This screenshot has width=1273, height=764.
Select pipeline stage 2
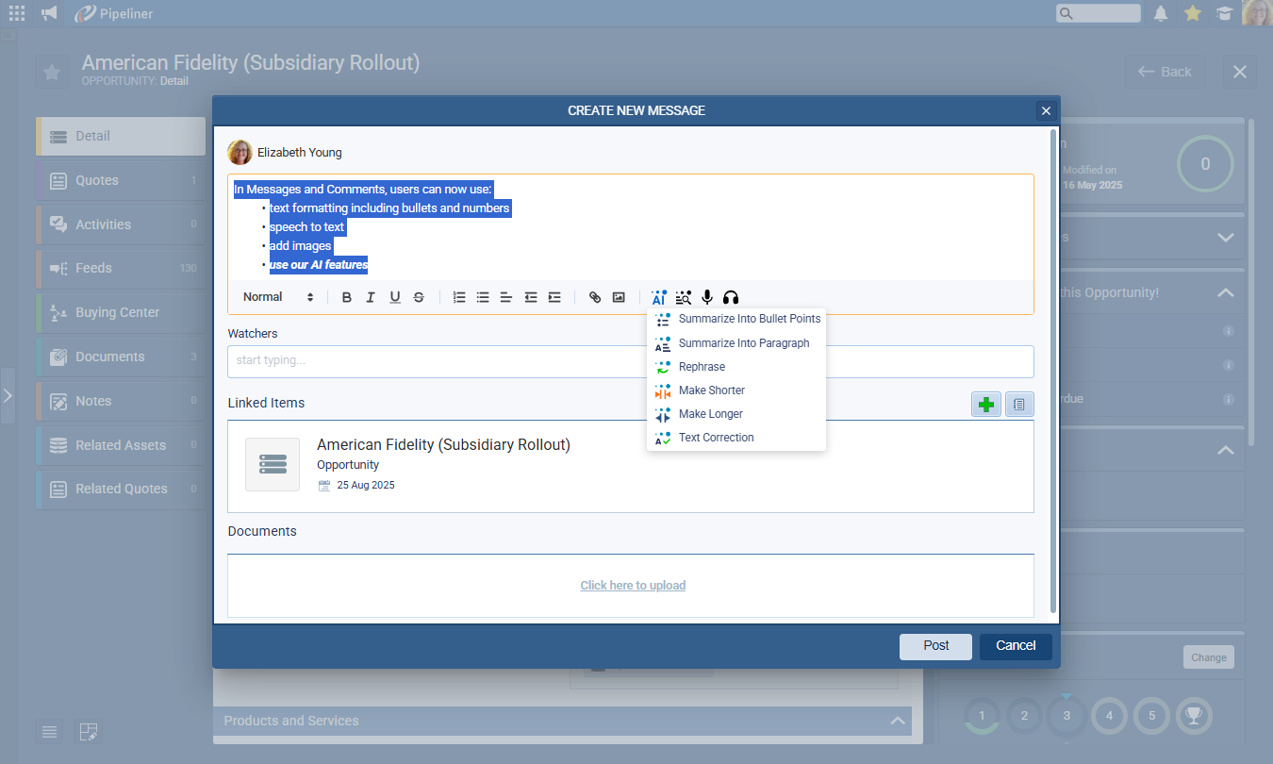tap(1024, 716)
